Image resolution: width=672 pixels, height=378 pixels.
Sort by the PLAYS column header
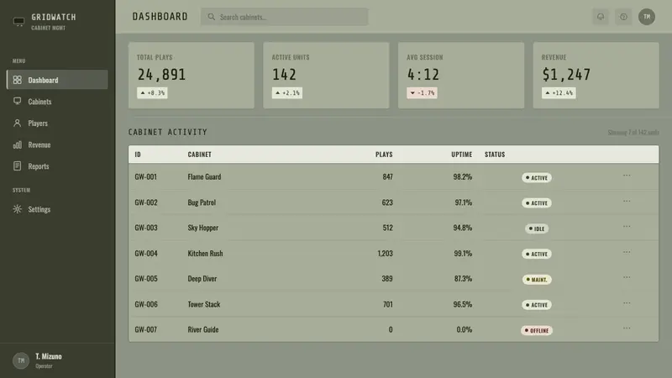click(384, 155)
